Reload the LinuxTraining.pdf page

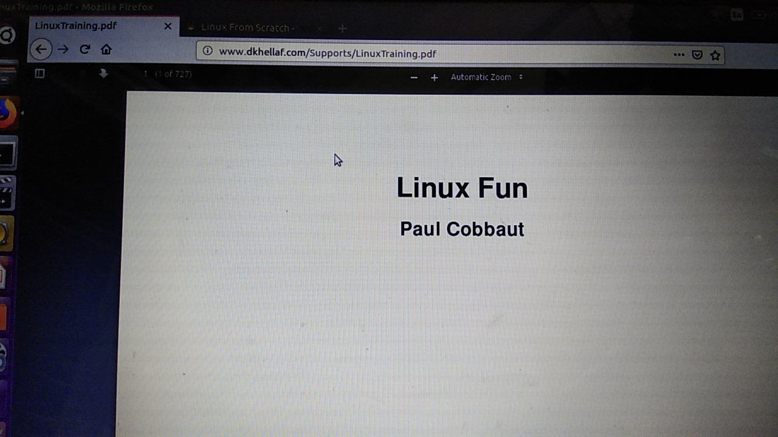[84, 49]
